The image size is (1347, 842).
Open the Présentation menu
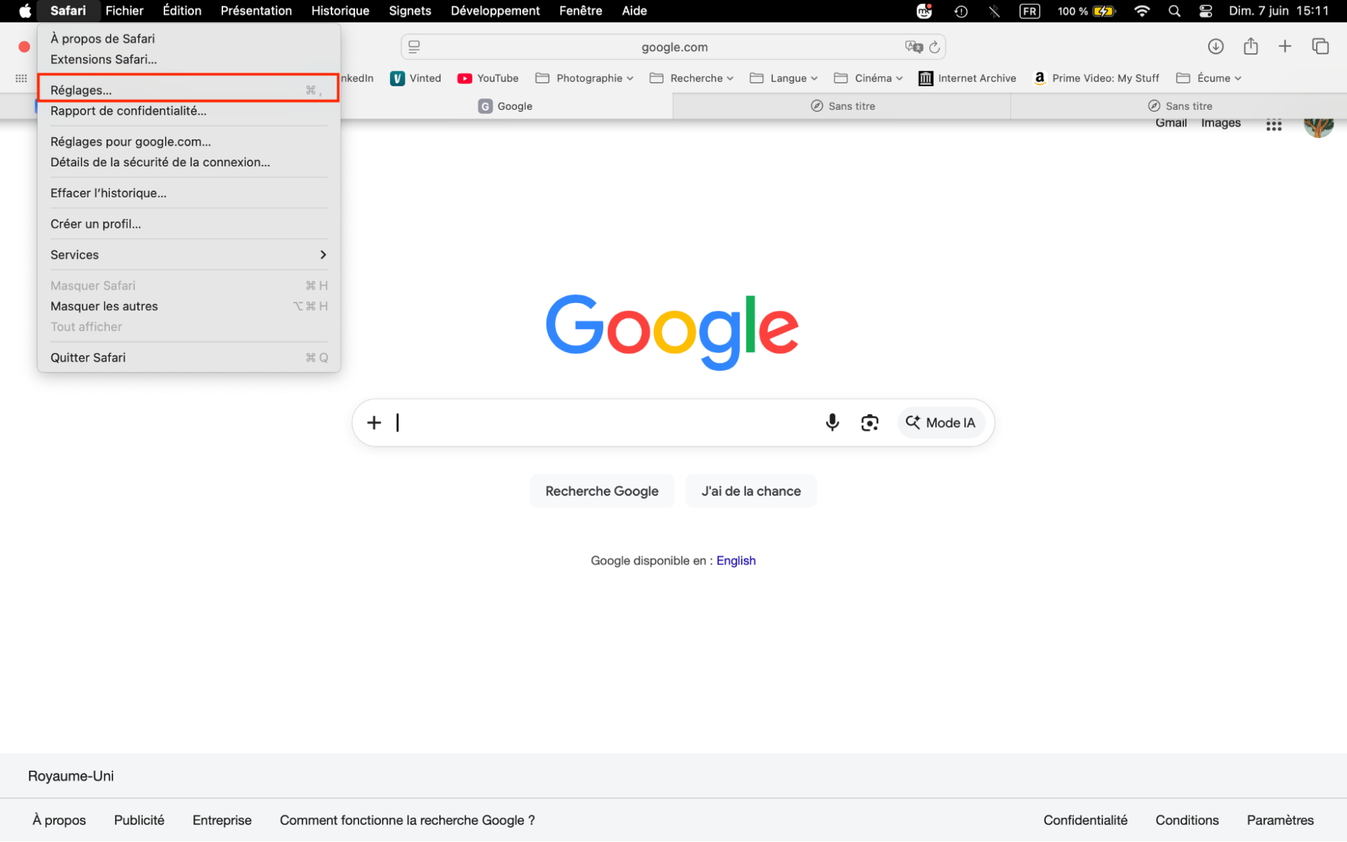(x=256, y=11)
